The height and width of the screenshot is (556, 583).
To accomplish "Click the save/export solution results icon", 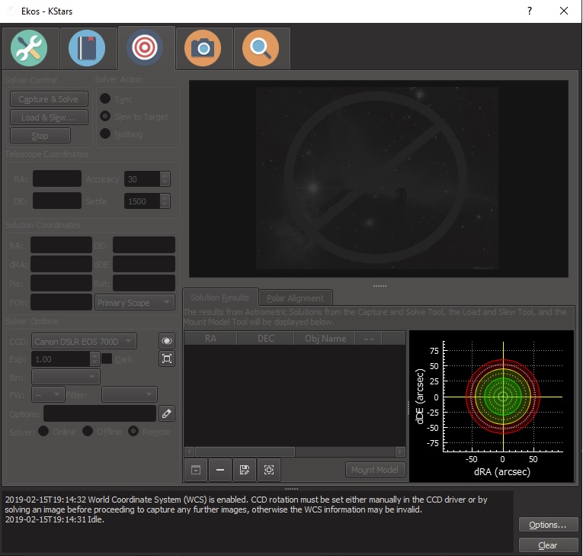I will (245, 470).
